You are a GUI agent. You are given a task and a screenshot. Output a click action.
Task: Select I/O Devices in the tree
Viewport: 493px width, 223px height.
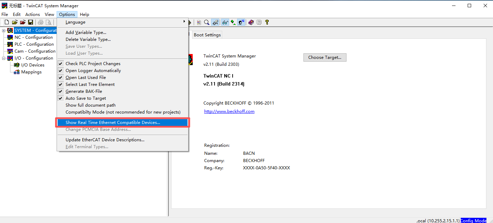[x=33, y=65]
